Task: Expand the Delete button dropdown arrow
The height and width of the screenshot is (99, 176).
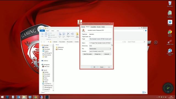Action: pos(68,37)
